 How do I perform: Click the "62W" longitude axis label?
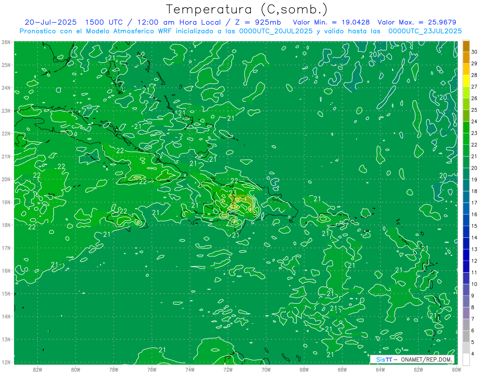point(419,369)
